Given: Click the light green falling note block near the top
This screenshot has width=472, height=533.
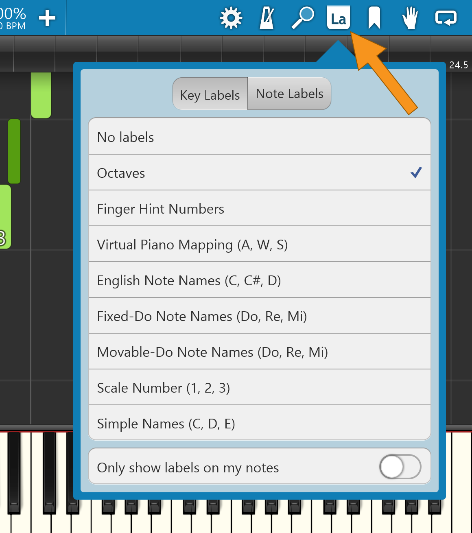Looking at the screenshot, I should [41, 95].
